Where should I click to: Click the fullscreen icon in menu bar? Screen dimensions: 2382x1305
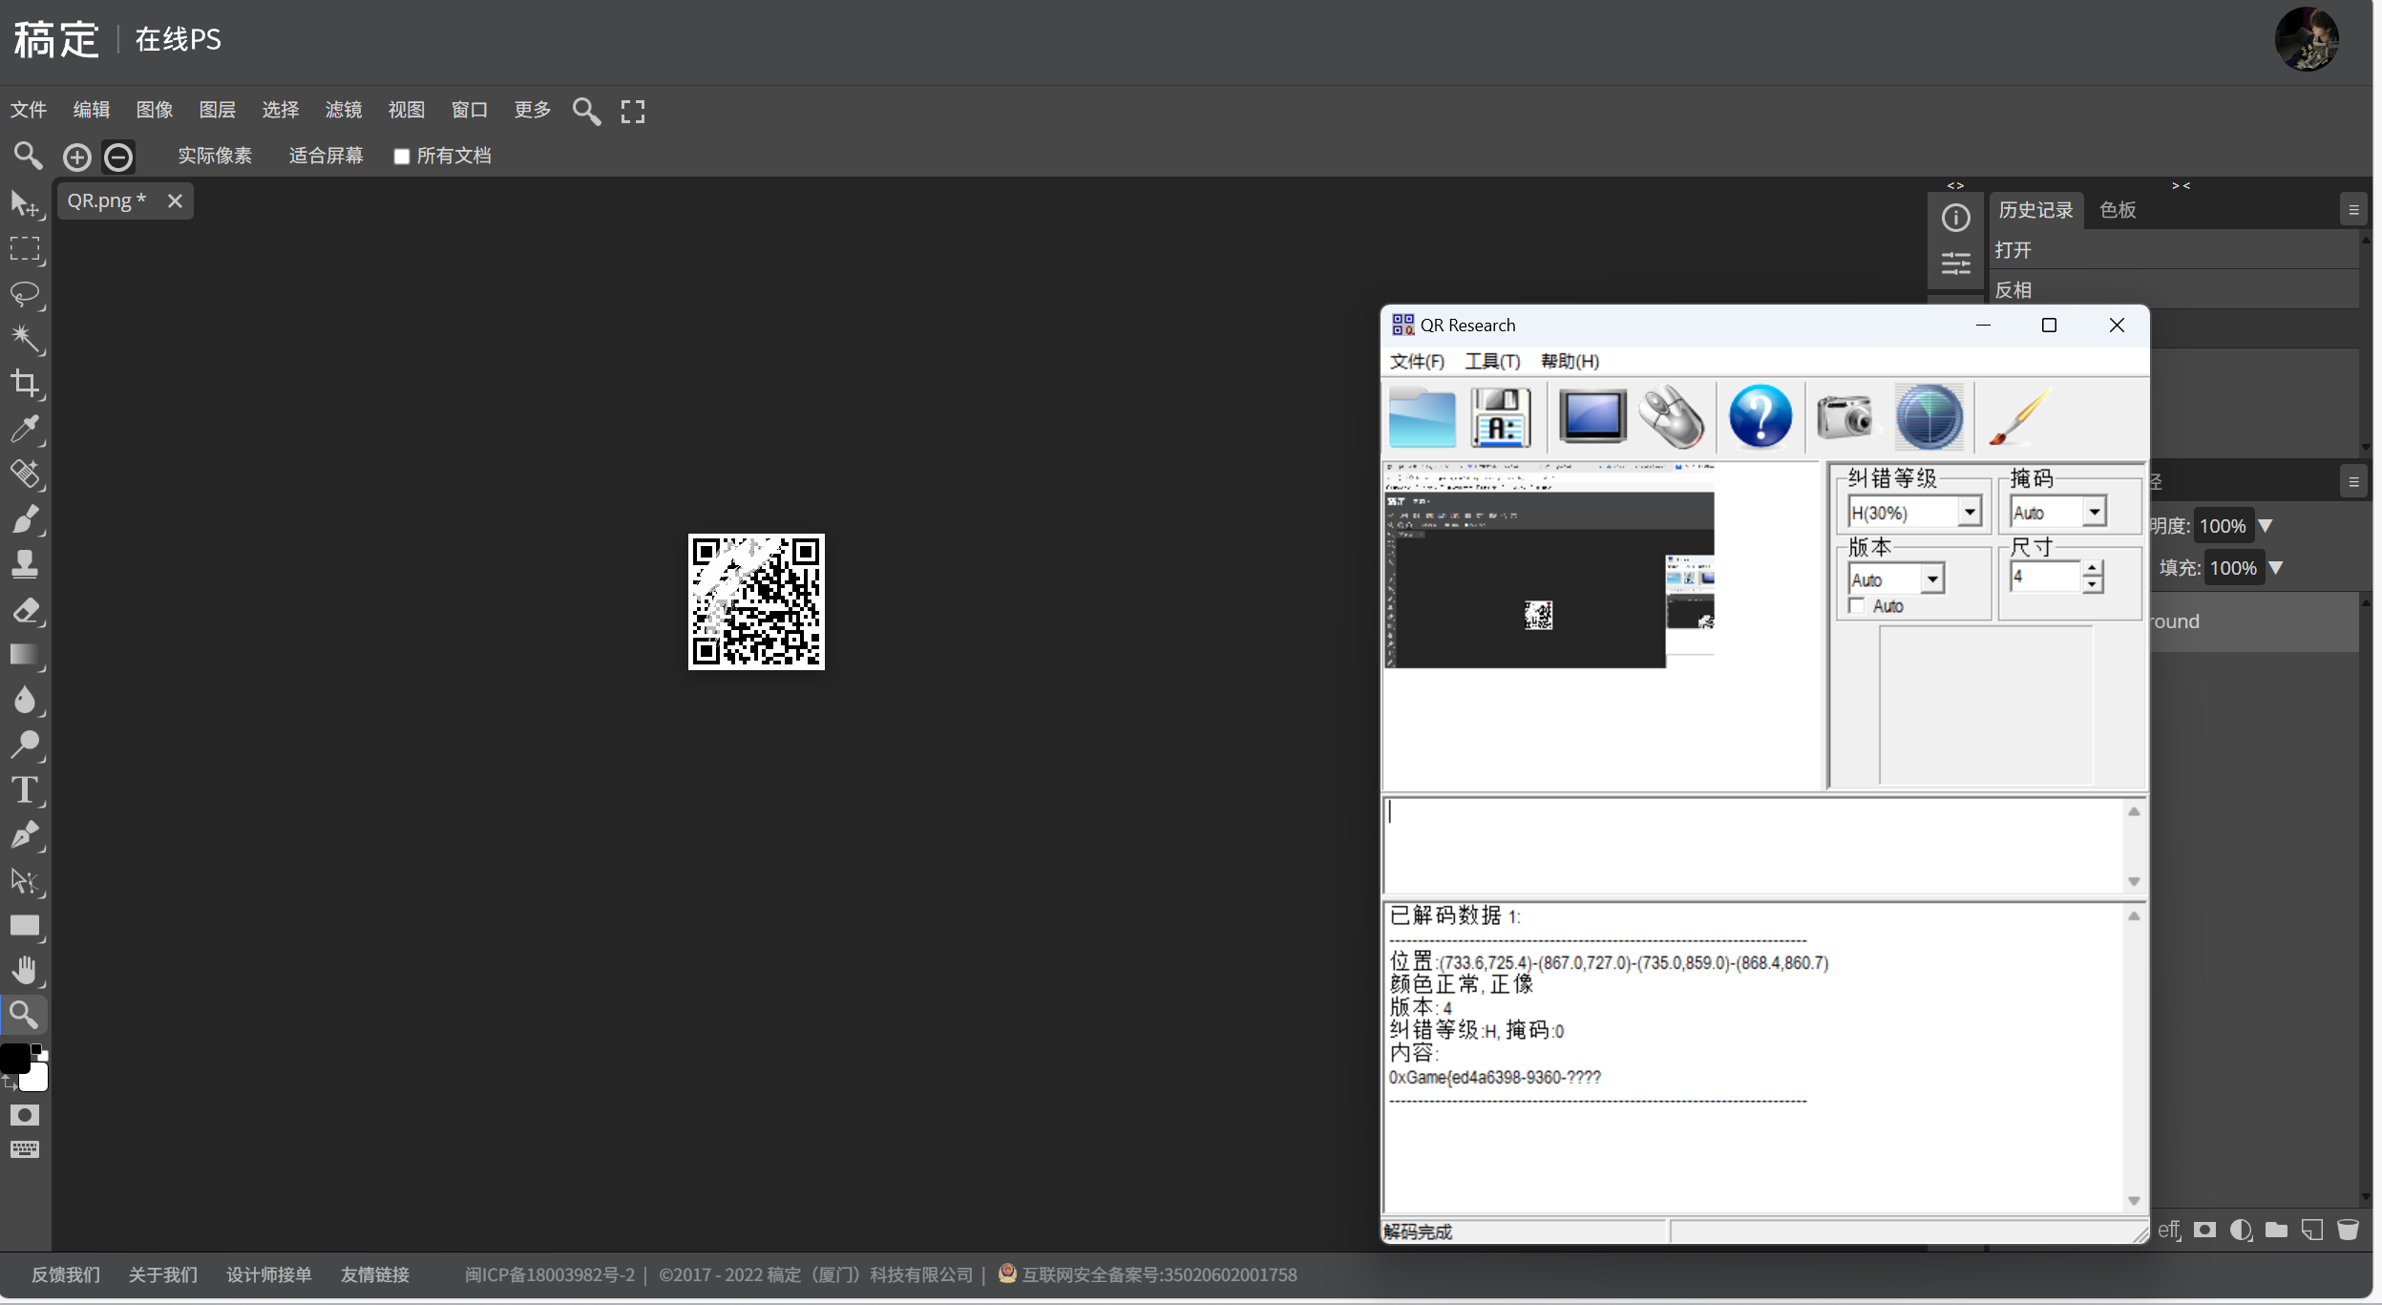tap(633, 112)
